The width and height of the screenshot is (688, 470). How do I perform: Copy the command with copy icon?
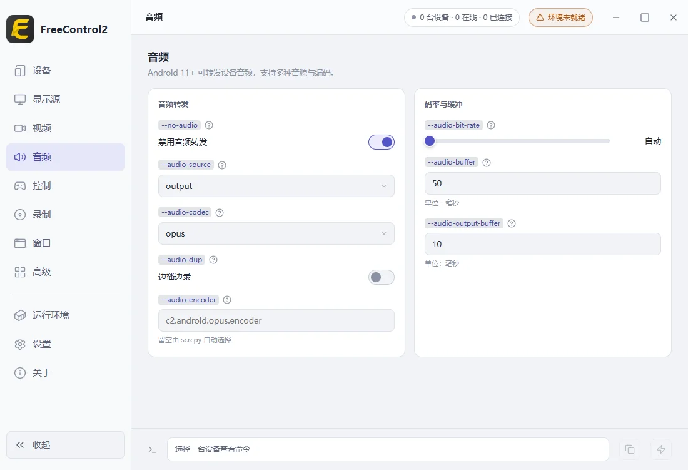point(630,449)
